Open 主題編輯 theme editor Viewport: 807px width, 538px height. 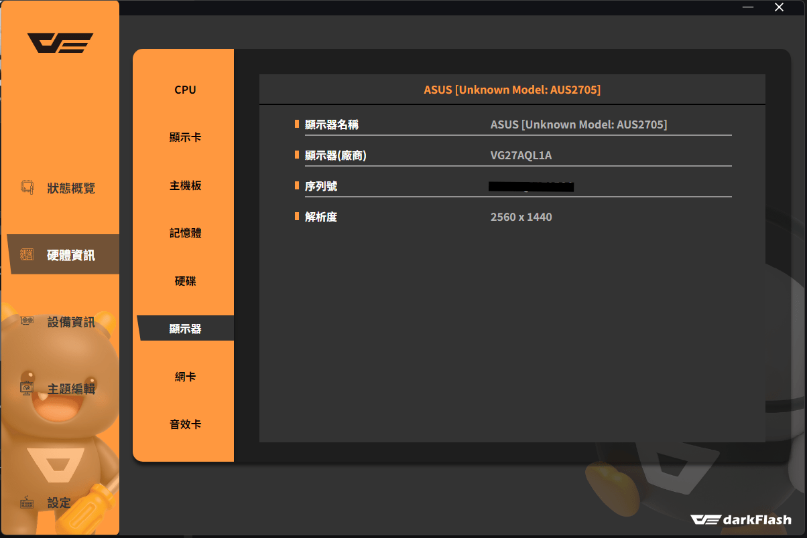(71, 389)
